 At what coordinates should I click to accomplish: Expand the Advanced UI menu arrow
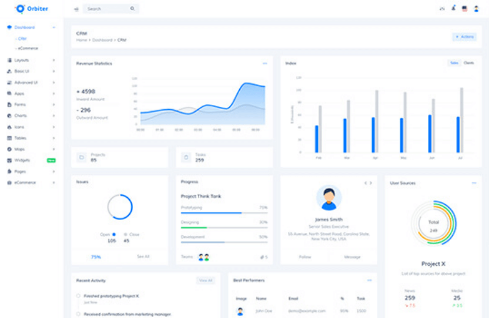pyautogui.click(x=53, y=83)
